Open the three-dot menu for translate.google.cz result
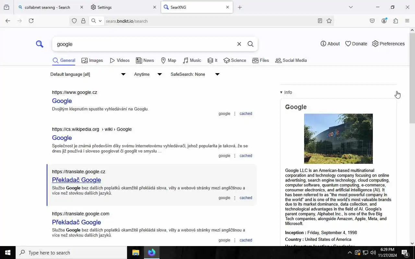Image resolution: width=415 pixels, height=259 pixels. tap(235, 198)
